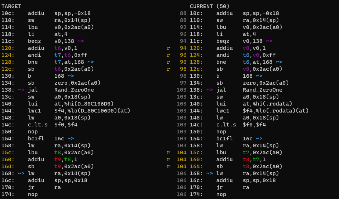Click Rand_ZeroOne symbol in the CURRENT column
This screenshot has width=339, height=199.
point(262,90)
